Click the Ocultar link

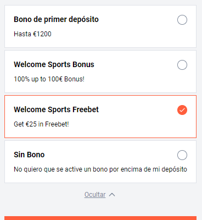[95, 195]
